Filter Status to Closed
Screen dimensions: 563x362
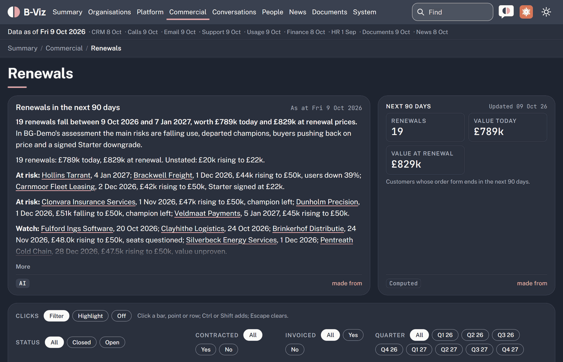click(x=82, y=342)
